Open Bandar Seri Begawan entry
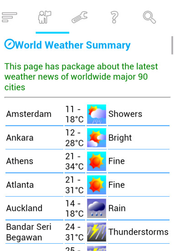Image resolution: width=175 pixels, height=251 pixels. coord(87,232)
